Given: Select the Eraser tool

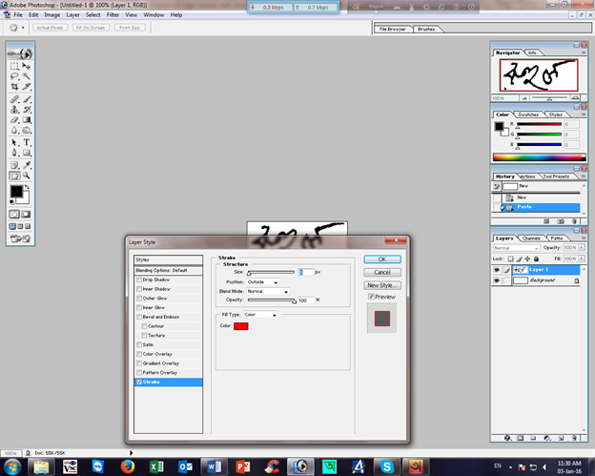Looking at the screenshot, I should [15, 120].
